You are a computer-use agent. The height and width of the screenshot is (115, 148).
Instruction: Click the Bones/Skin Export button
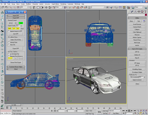pos(16,62)
